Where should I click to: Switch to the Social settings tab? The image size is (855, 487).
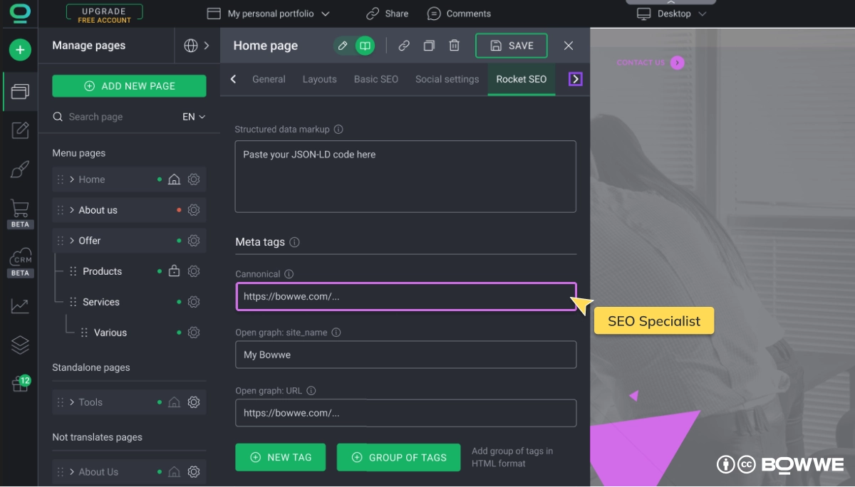click(x=447, y=79)
